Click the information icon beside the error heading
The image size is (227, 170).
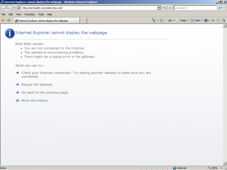[x=9, y=33]
